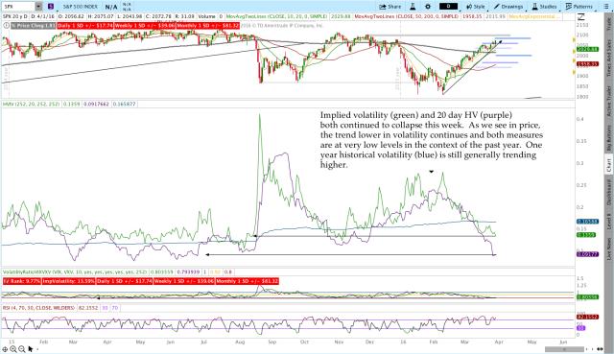Open the Dashboard sidebar tab
Screen dimensions: 614x354
coord(609,192)
